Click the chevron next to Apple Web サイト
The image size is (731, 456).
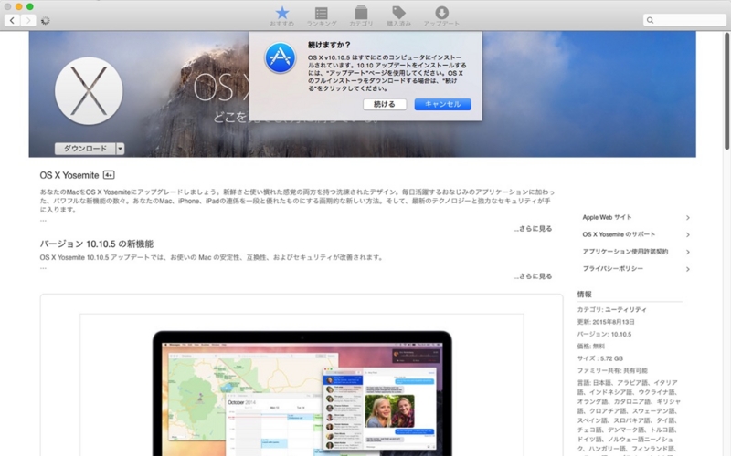click(x=688, y=217)
